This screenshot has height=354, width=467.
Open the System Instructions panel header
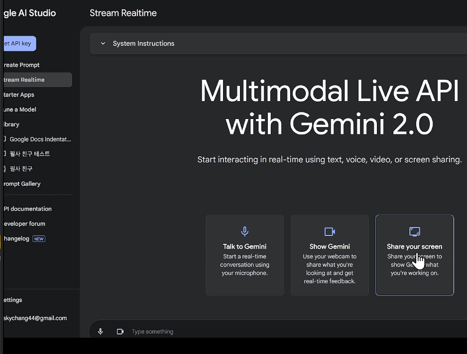[x=278, y=43]
